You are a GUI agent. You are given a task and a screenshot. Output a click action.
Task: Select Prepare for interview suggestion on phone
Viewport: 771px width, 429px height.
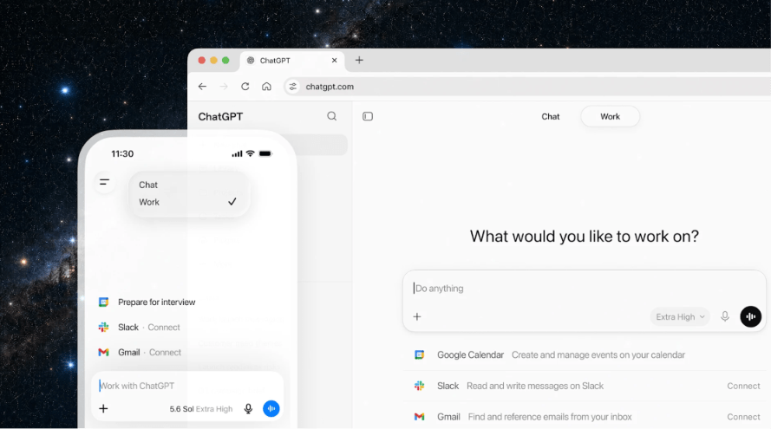[x=156, y=302]
